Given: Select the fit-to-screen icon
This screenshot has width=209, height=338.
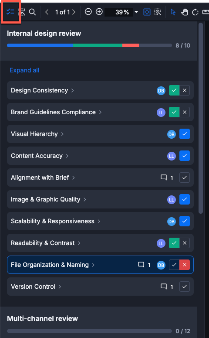Looking at the screenshot, I should pos(147,12).
